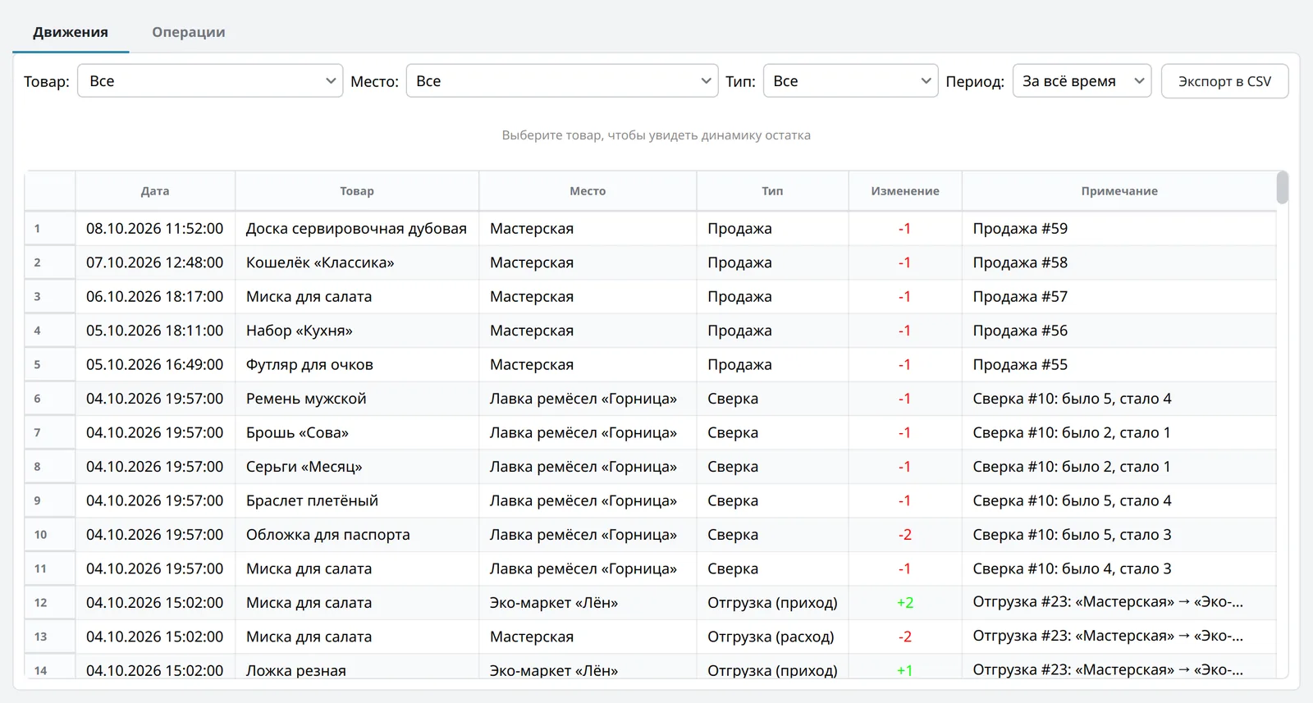Select the note Продажа #57
Viewport: 1313px width, 703px height.
point(1119,297)
